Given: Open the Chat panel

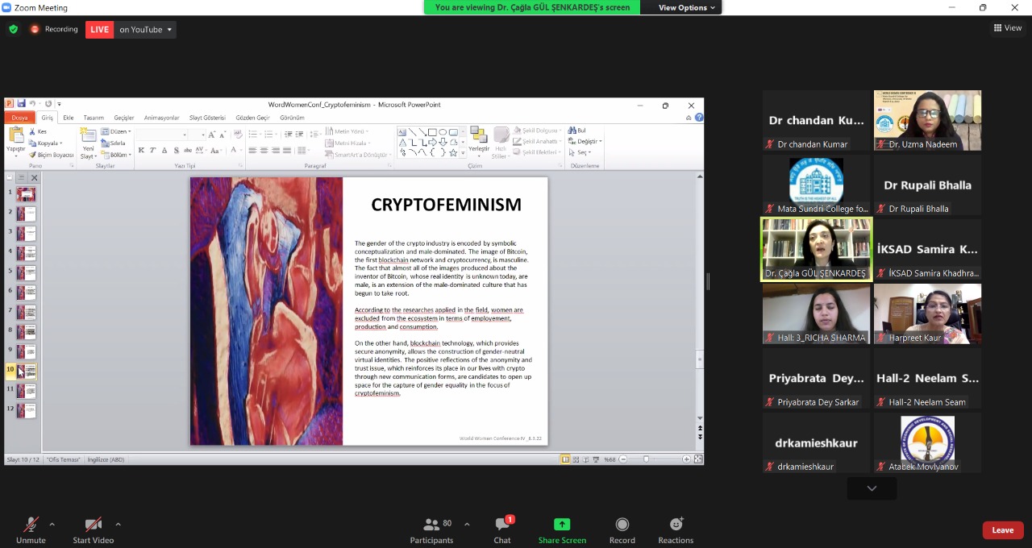Looking at the screenshot, I should click(x=502, y=530).
